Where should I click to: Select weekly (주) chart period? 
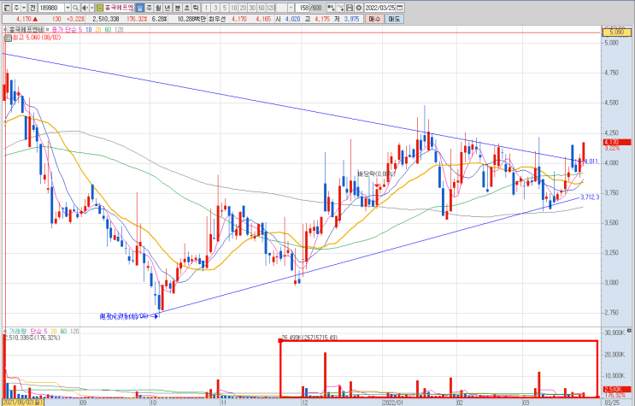click(149, 8)
